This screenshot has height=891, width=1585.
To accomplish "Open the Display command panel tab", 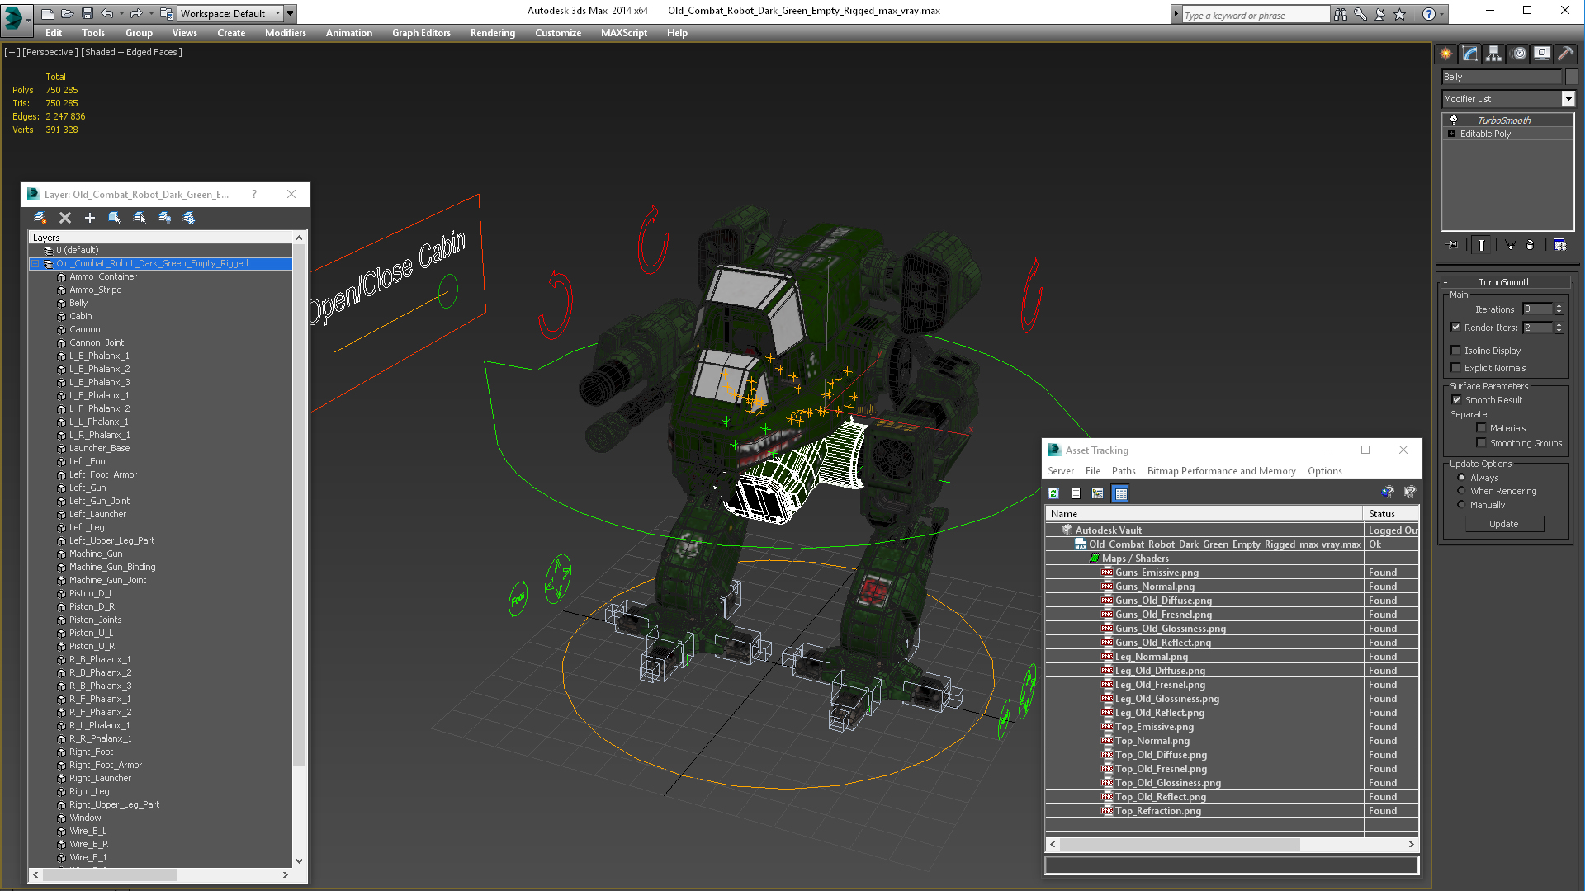I will [1542, 54].
